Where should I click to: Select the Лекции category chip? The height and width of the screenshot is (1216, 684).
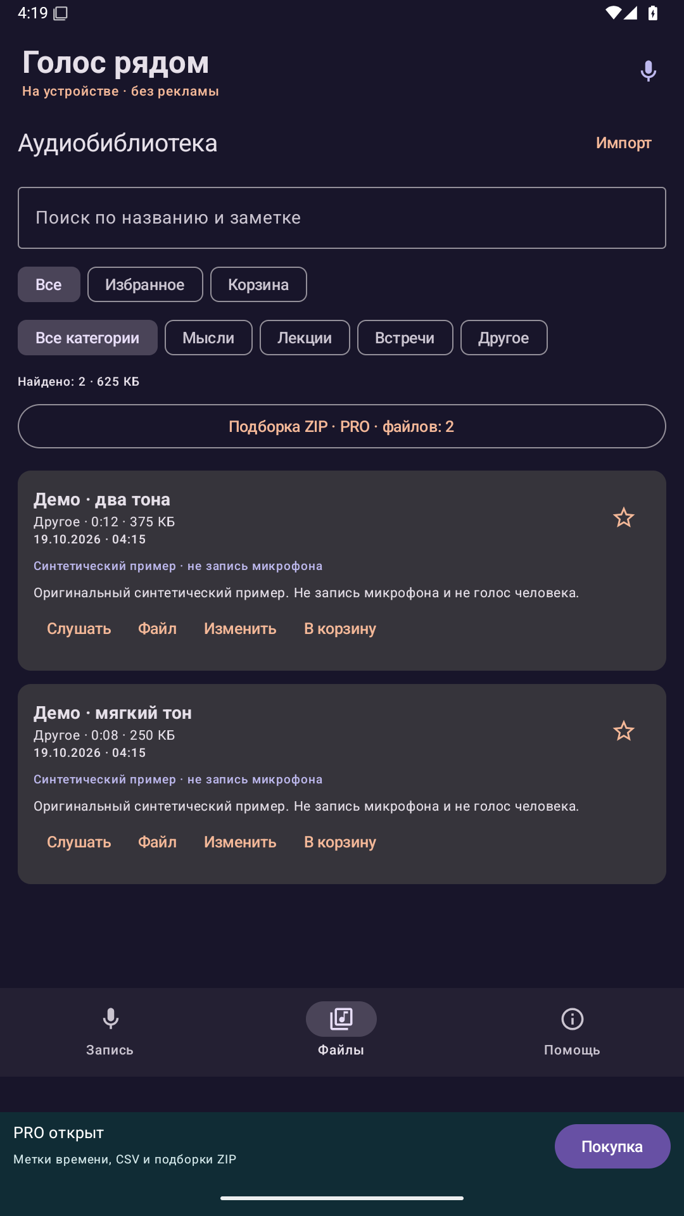click(x=305, y=338)
